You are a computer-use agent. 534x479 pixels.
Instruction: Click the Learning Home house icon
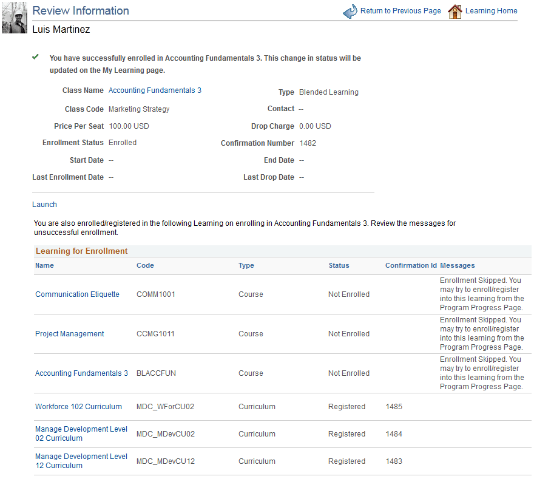(x=455, y=10)
